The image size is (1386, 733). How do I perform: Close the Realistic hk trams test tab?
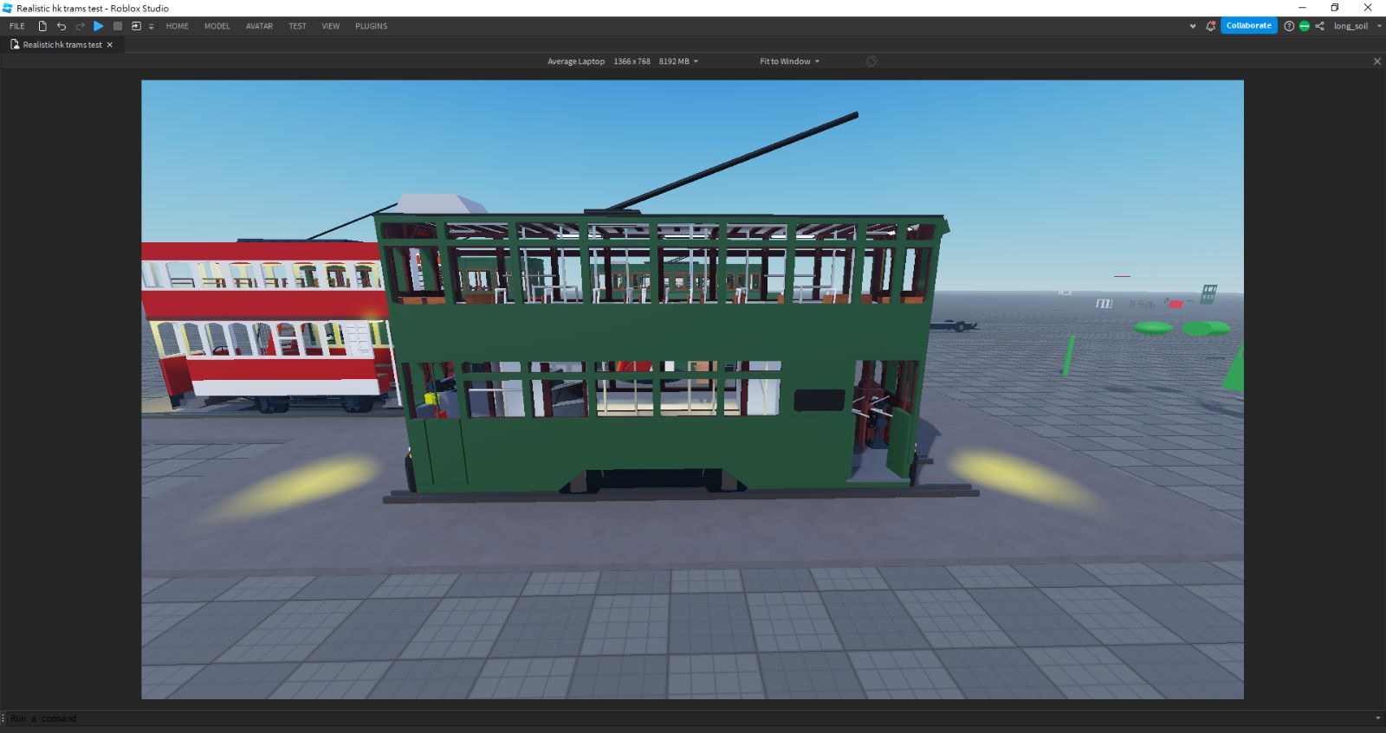(109, 45)
